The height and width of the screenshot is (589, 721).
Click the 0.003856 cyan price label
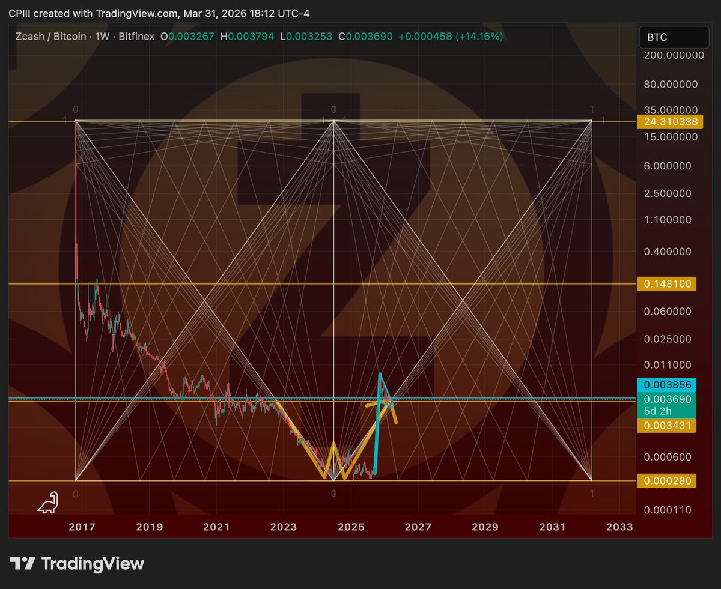[x=666, y=384]
